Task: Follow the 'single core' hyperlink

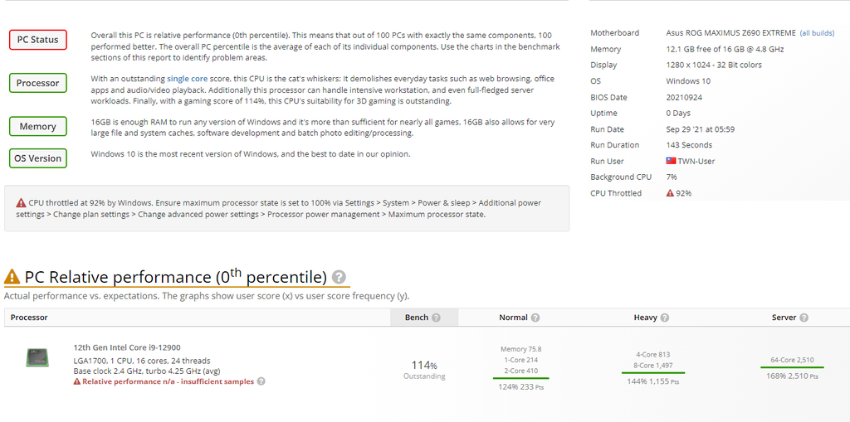Action: coord(187,79)
